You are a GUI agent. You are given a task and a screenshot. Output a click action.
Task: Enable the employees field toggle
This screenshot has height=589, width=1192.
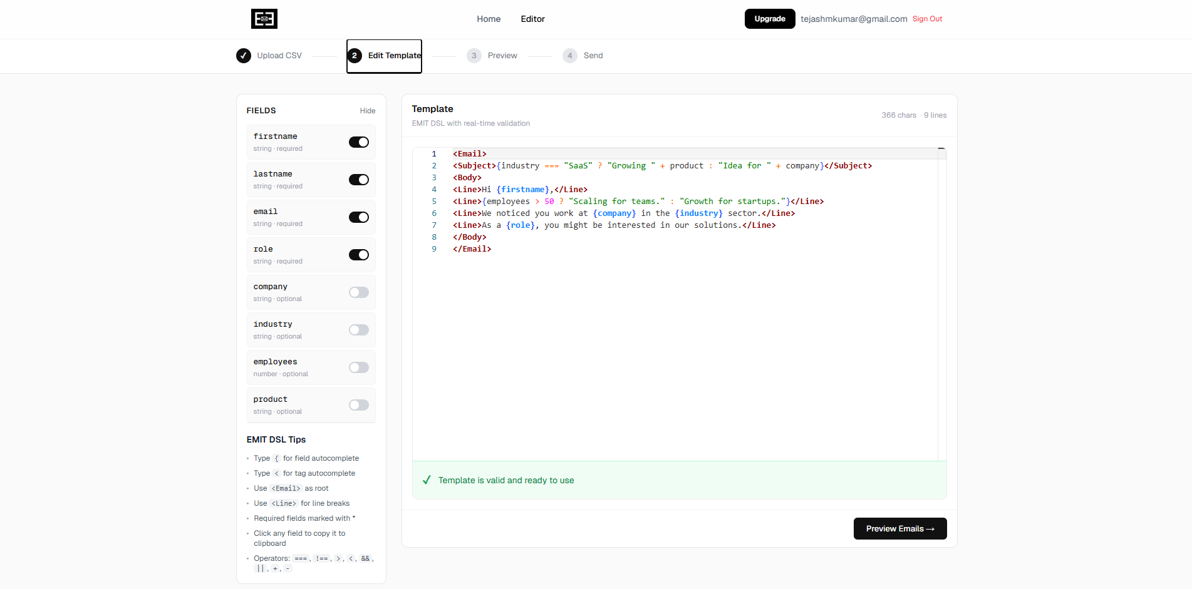pyautogui.click(x=358, y=367)
